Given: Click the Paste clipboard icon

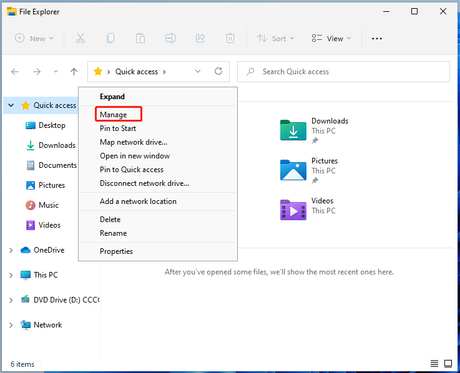Looking at the screenshot, I should 140,38.
